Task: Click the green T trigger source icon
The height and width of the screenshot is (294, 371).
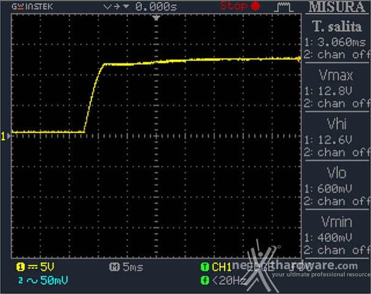Action: (204, 267)
